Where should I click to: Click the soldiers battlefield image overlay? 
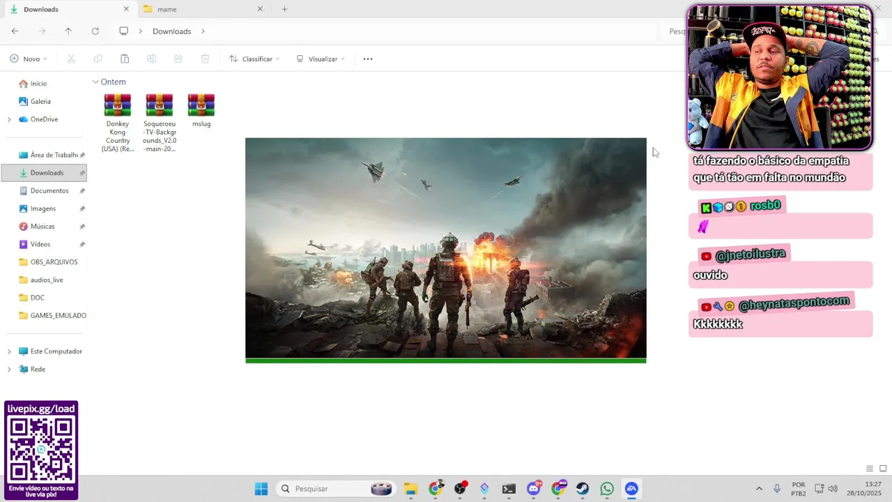[446, 250]
